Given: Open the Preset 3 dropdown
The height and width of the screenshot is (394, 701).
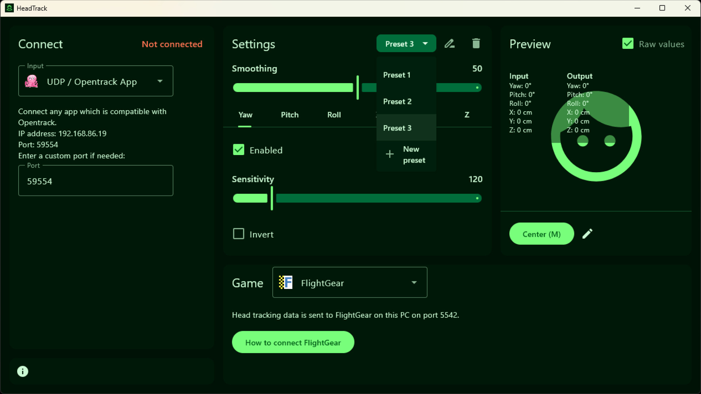Looking at the screenshot, I should tap(406, 43).
